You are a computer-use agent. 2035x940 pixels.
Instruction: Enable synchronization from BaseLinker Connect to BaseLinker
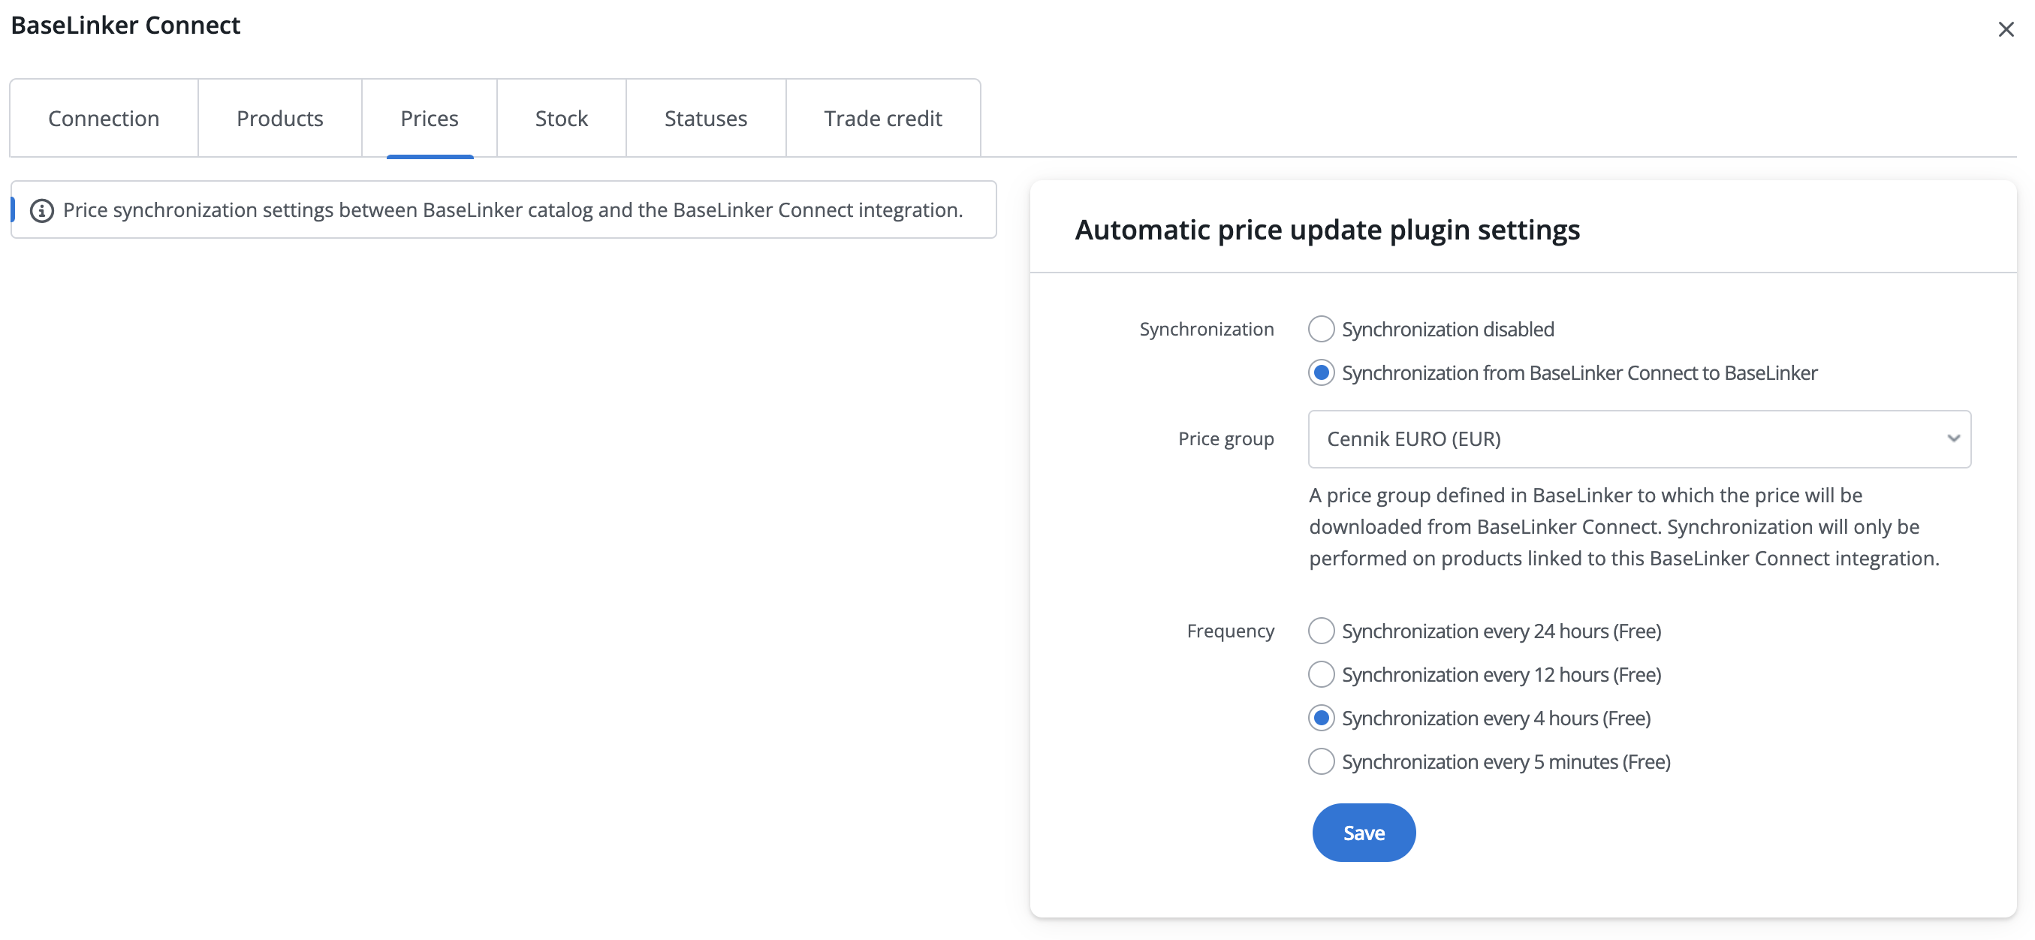1321,373
